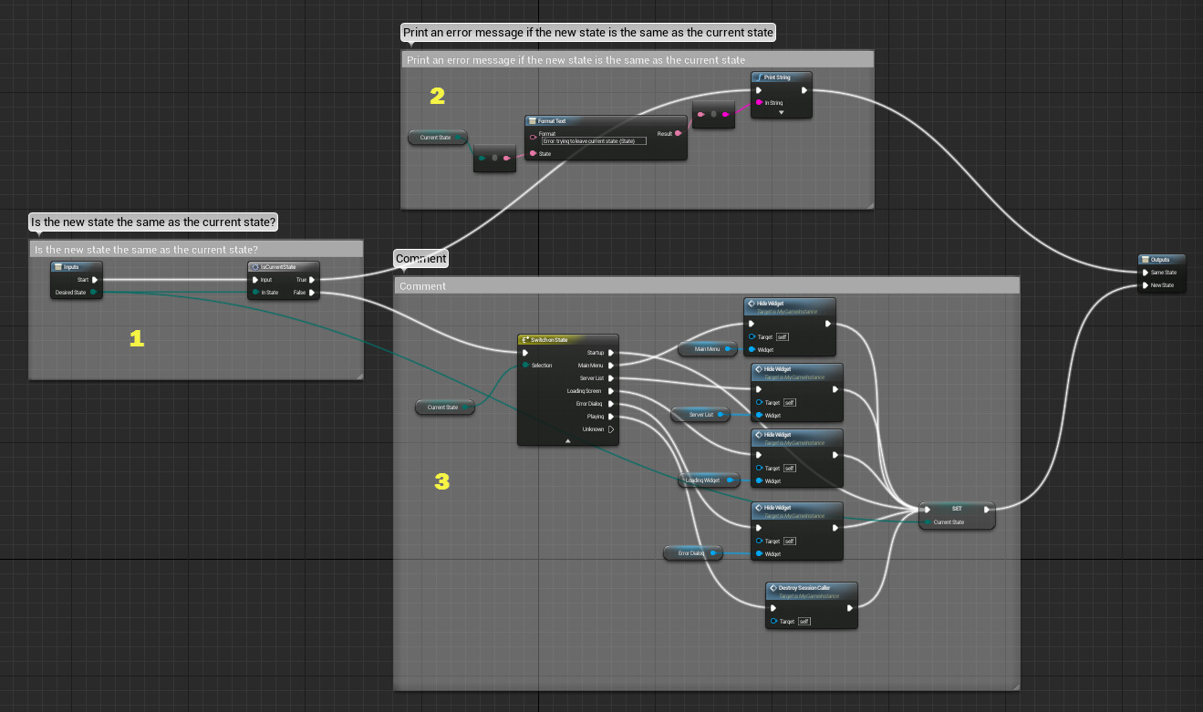Click the Destroy Session Caller node icon

coord(773,588)
